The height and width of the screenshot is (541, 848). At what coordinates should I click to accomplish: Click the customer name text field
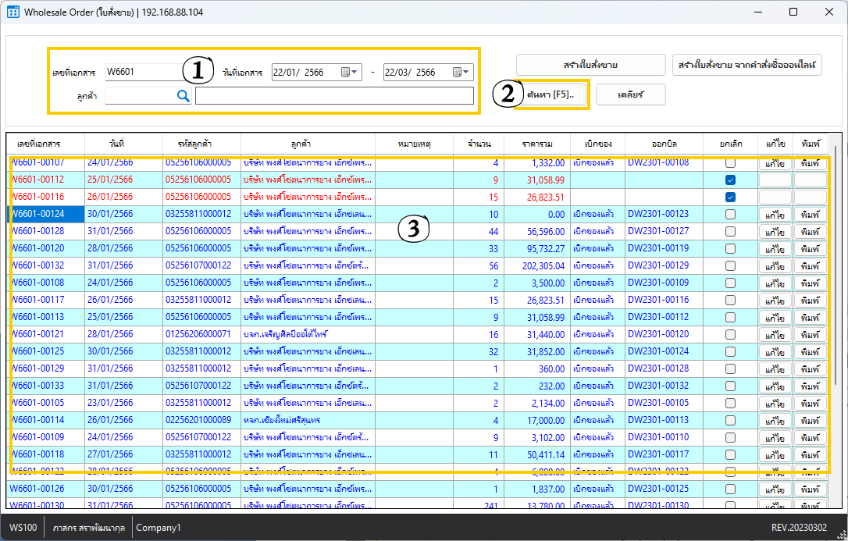click(x=334, y=95)
